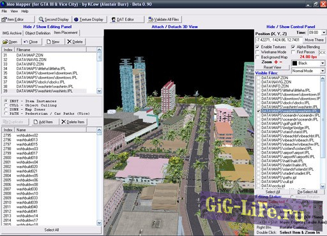Click the Filename column header

tap(50, 50)
